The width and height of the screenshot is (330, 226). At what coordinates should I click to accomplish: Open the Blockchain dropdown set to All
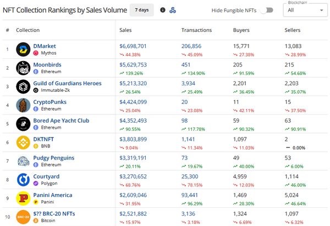(304, 10)
